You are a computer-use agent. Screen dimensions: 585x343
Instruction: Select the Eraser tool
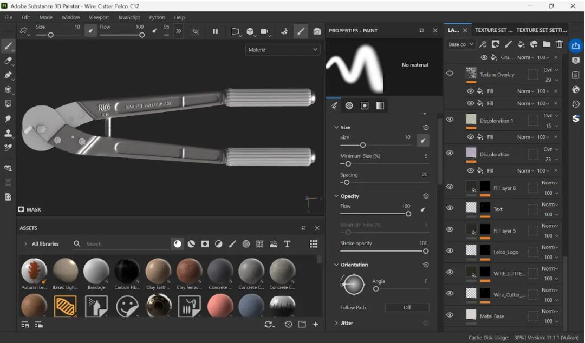8,61
